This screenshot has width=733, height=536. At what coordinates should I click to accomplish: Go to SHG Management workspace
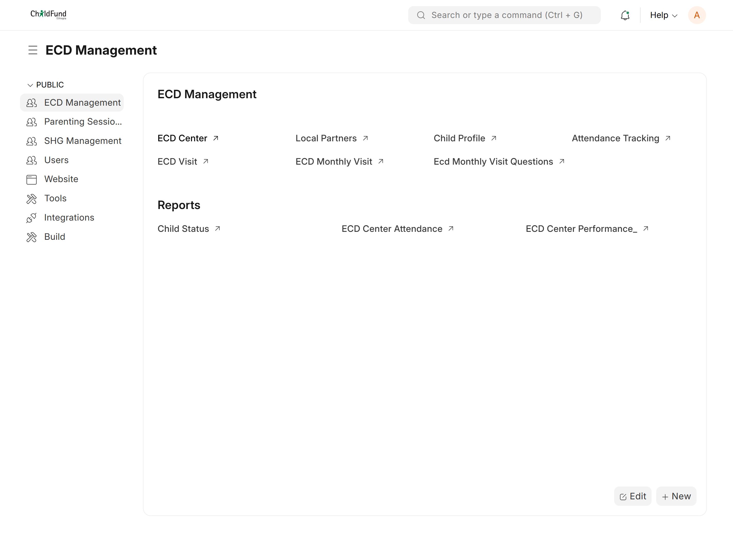72,141
